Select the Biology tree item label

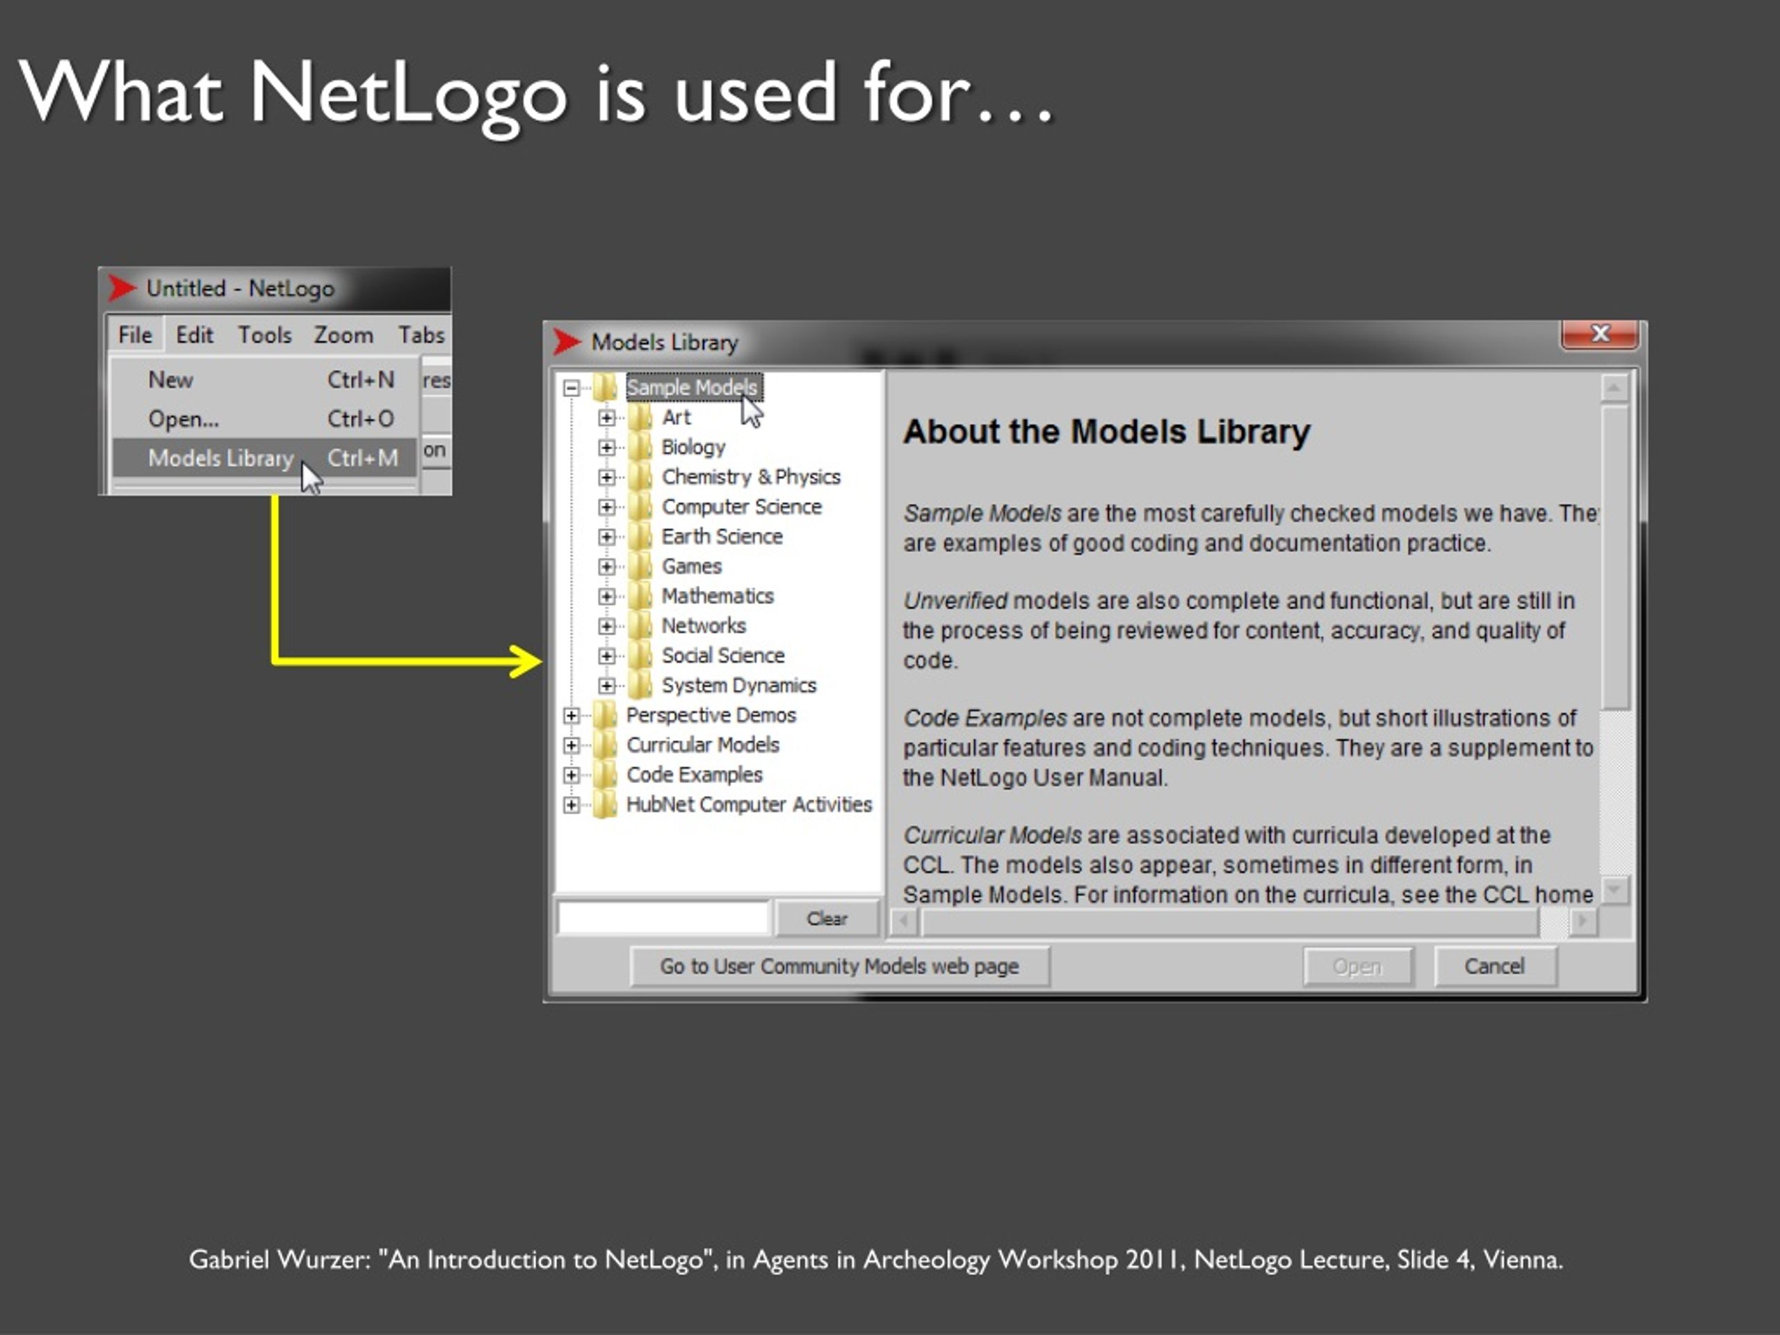click(x=693, y=446)
